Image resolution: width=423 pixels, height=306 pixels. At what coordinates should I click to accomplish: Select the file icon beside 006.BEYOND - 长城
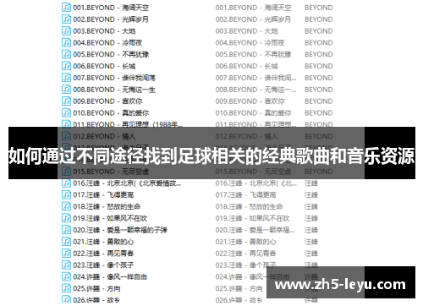click(x=66, y=66)
